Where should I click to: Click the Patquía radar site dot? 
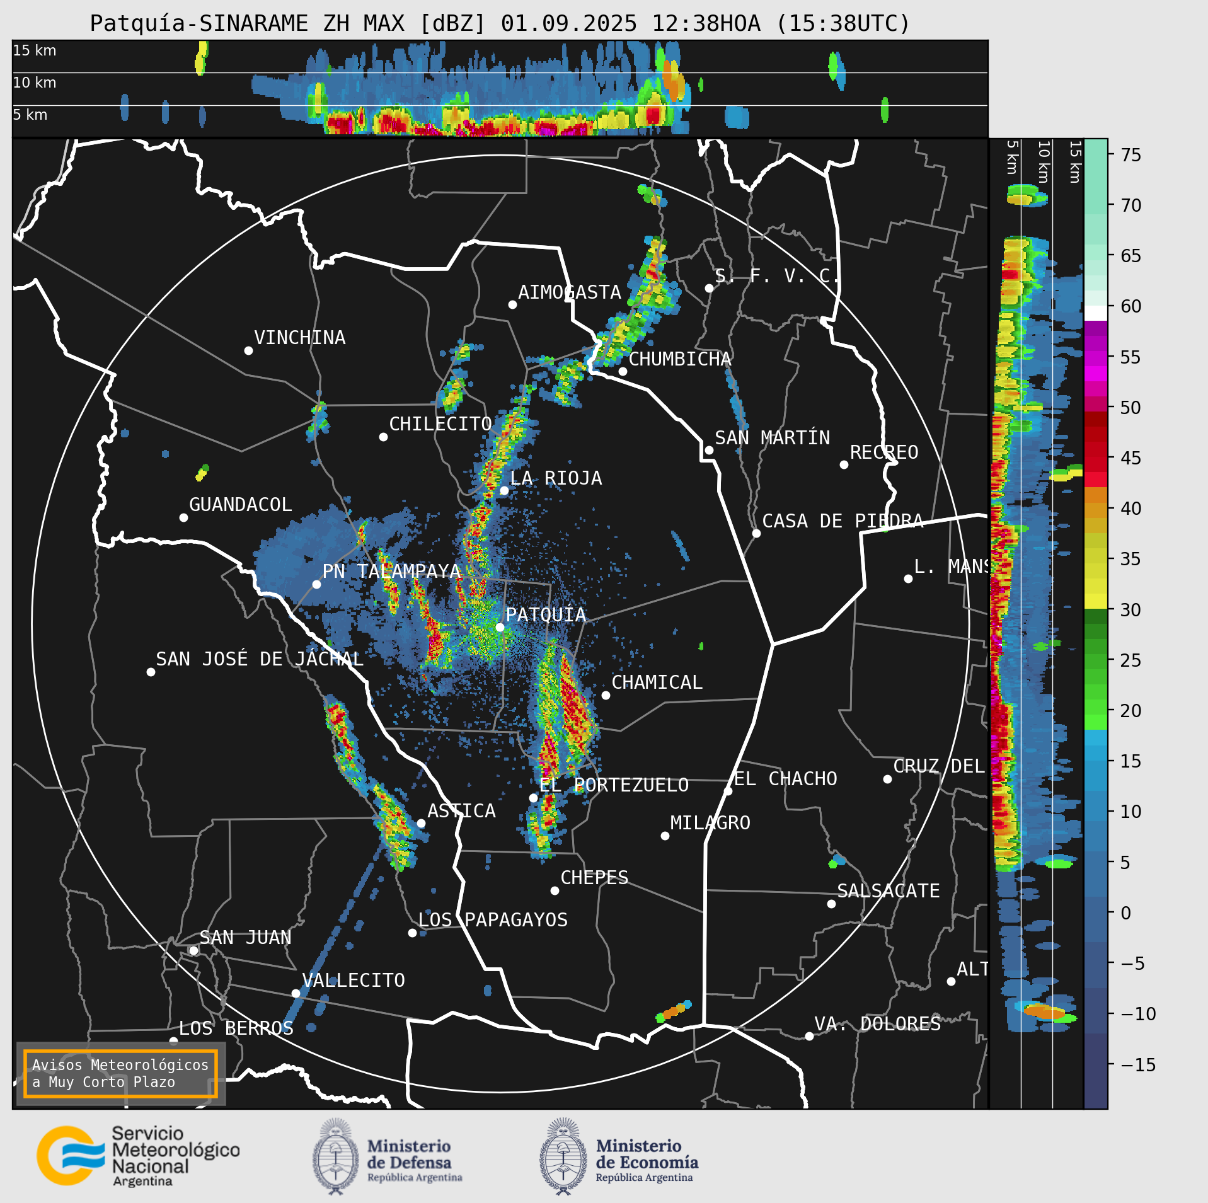click(500, 627)
